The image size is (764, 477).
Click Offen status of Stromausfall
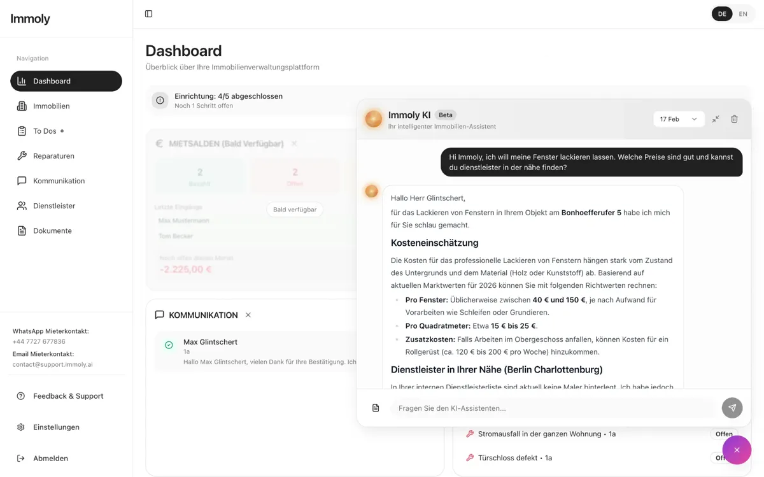724,434
